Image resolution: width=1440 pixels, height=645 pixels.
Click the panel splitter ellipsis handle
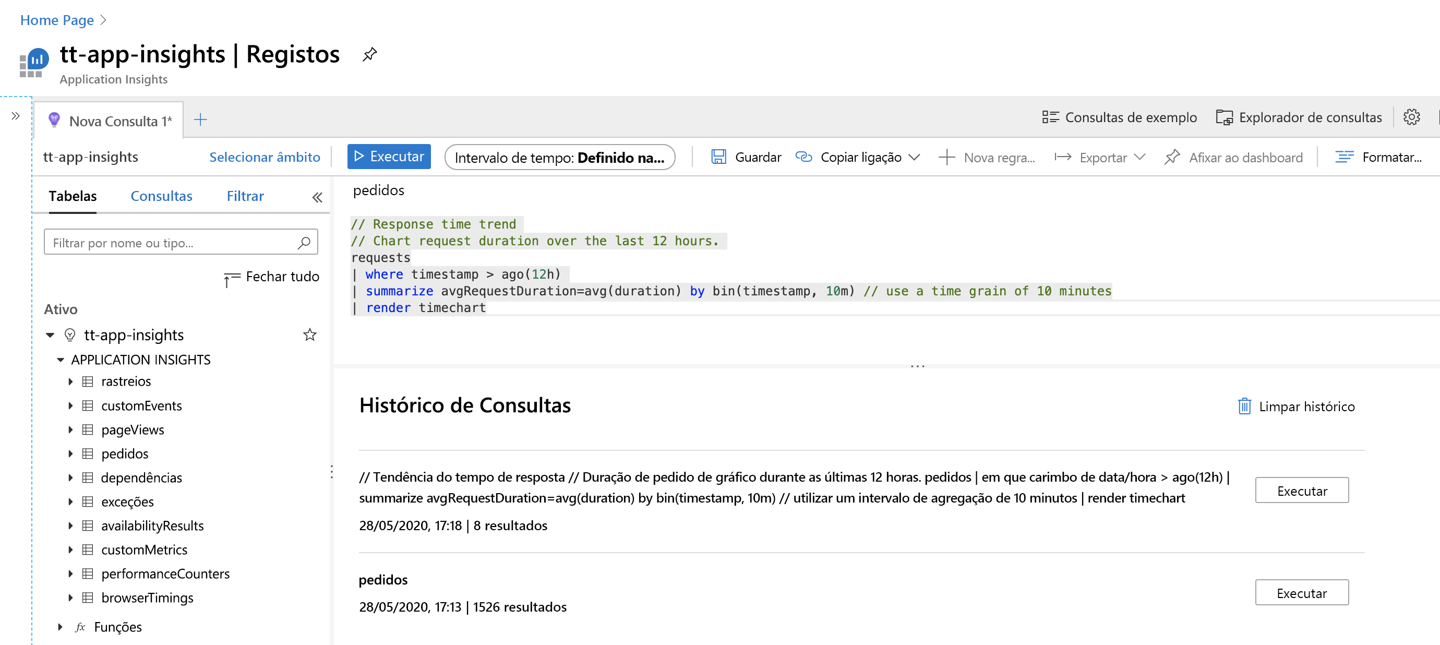[x=917, y=367]
